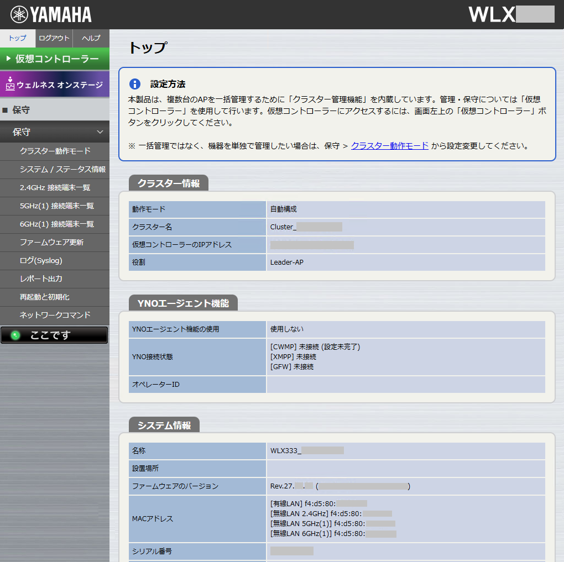Open ネットワークコマンド page

tap(55, 316)
